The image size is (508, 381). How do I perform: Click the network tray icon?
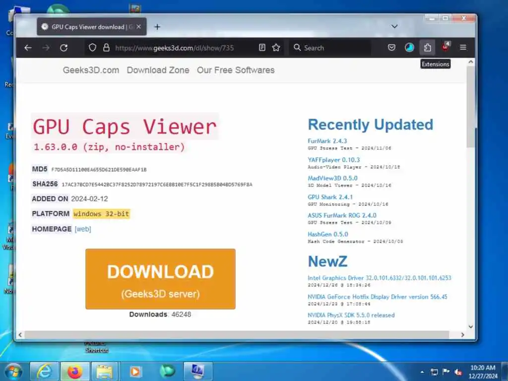pyautogui.click(x=434, y=372)
